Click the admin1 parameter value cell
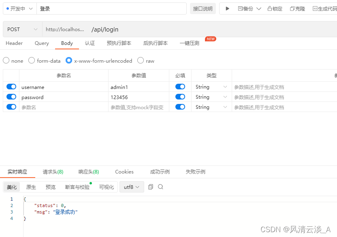 139,87
